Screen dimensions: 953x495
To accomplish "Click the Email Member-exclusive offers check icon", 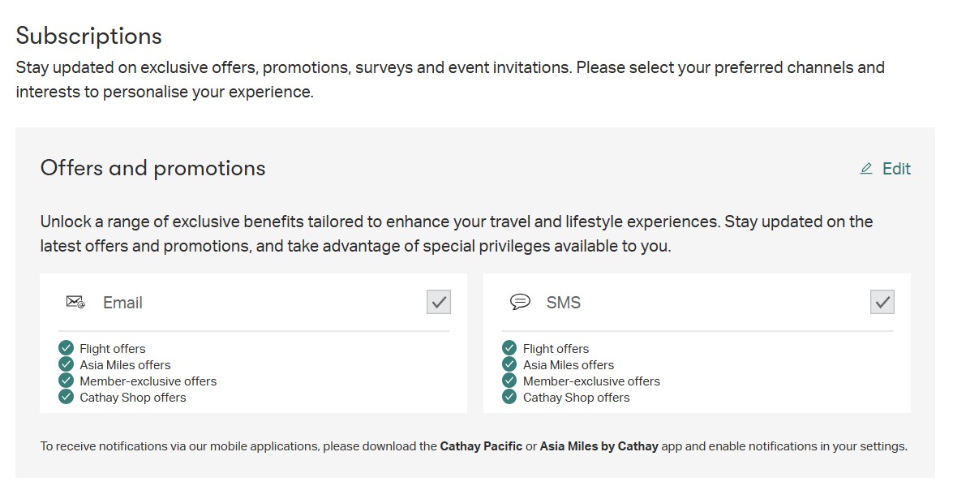I will [x=67, y=381].
